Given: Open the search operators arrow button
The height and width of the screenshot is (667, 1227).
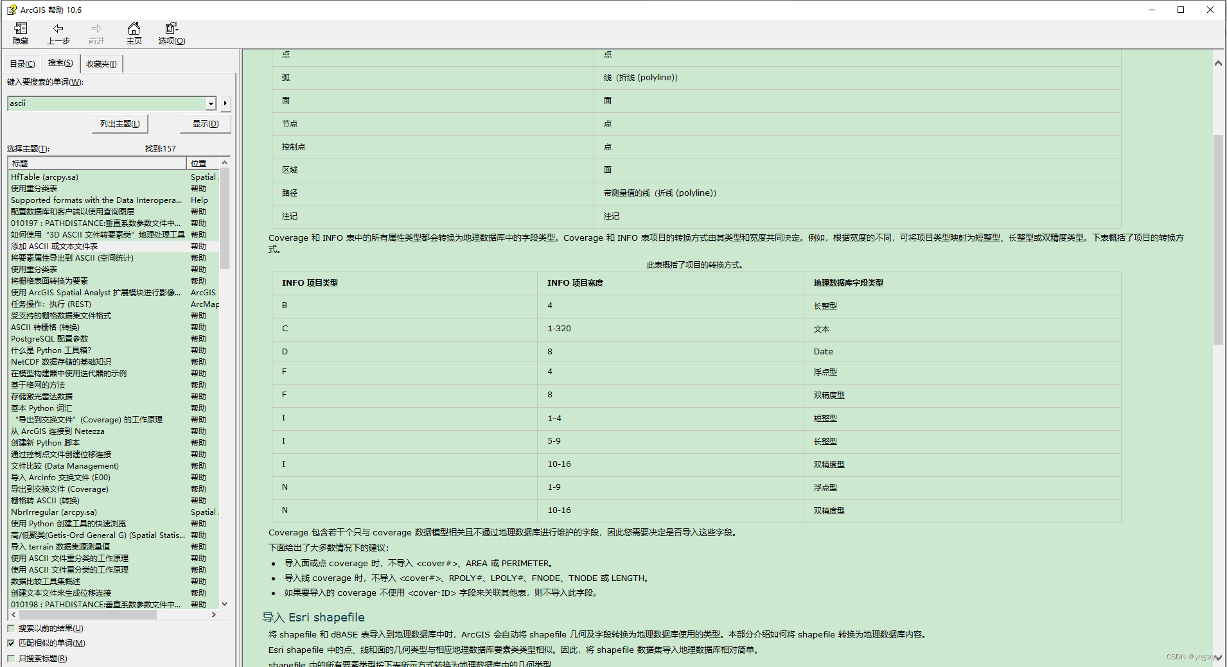Looking at the screenshot, I should tap(225, 103).
